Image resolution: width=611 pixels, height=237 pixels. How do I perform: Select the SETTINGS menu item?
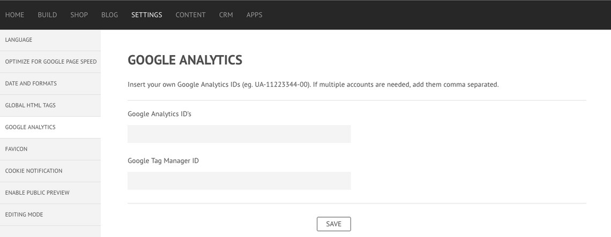point(146,15)
